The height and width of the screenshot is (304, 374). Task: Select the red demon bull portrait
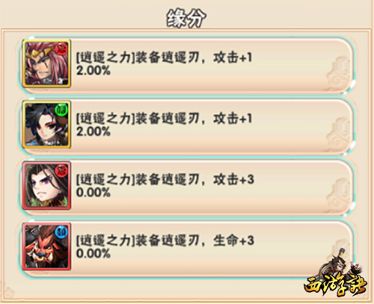[46, 246]
